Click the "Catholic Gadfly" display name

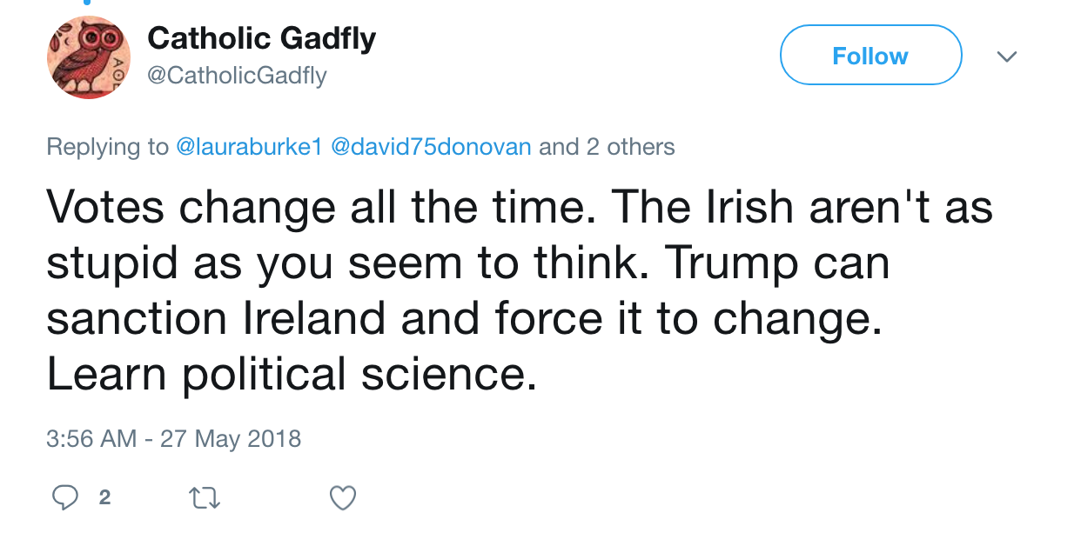tap(261, 38)
